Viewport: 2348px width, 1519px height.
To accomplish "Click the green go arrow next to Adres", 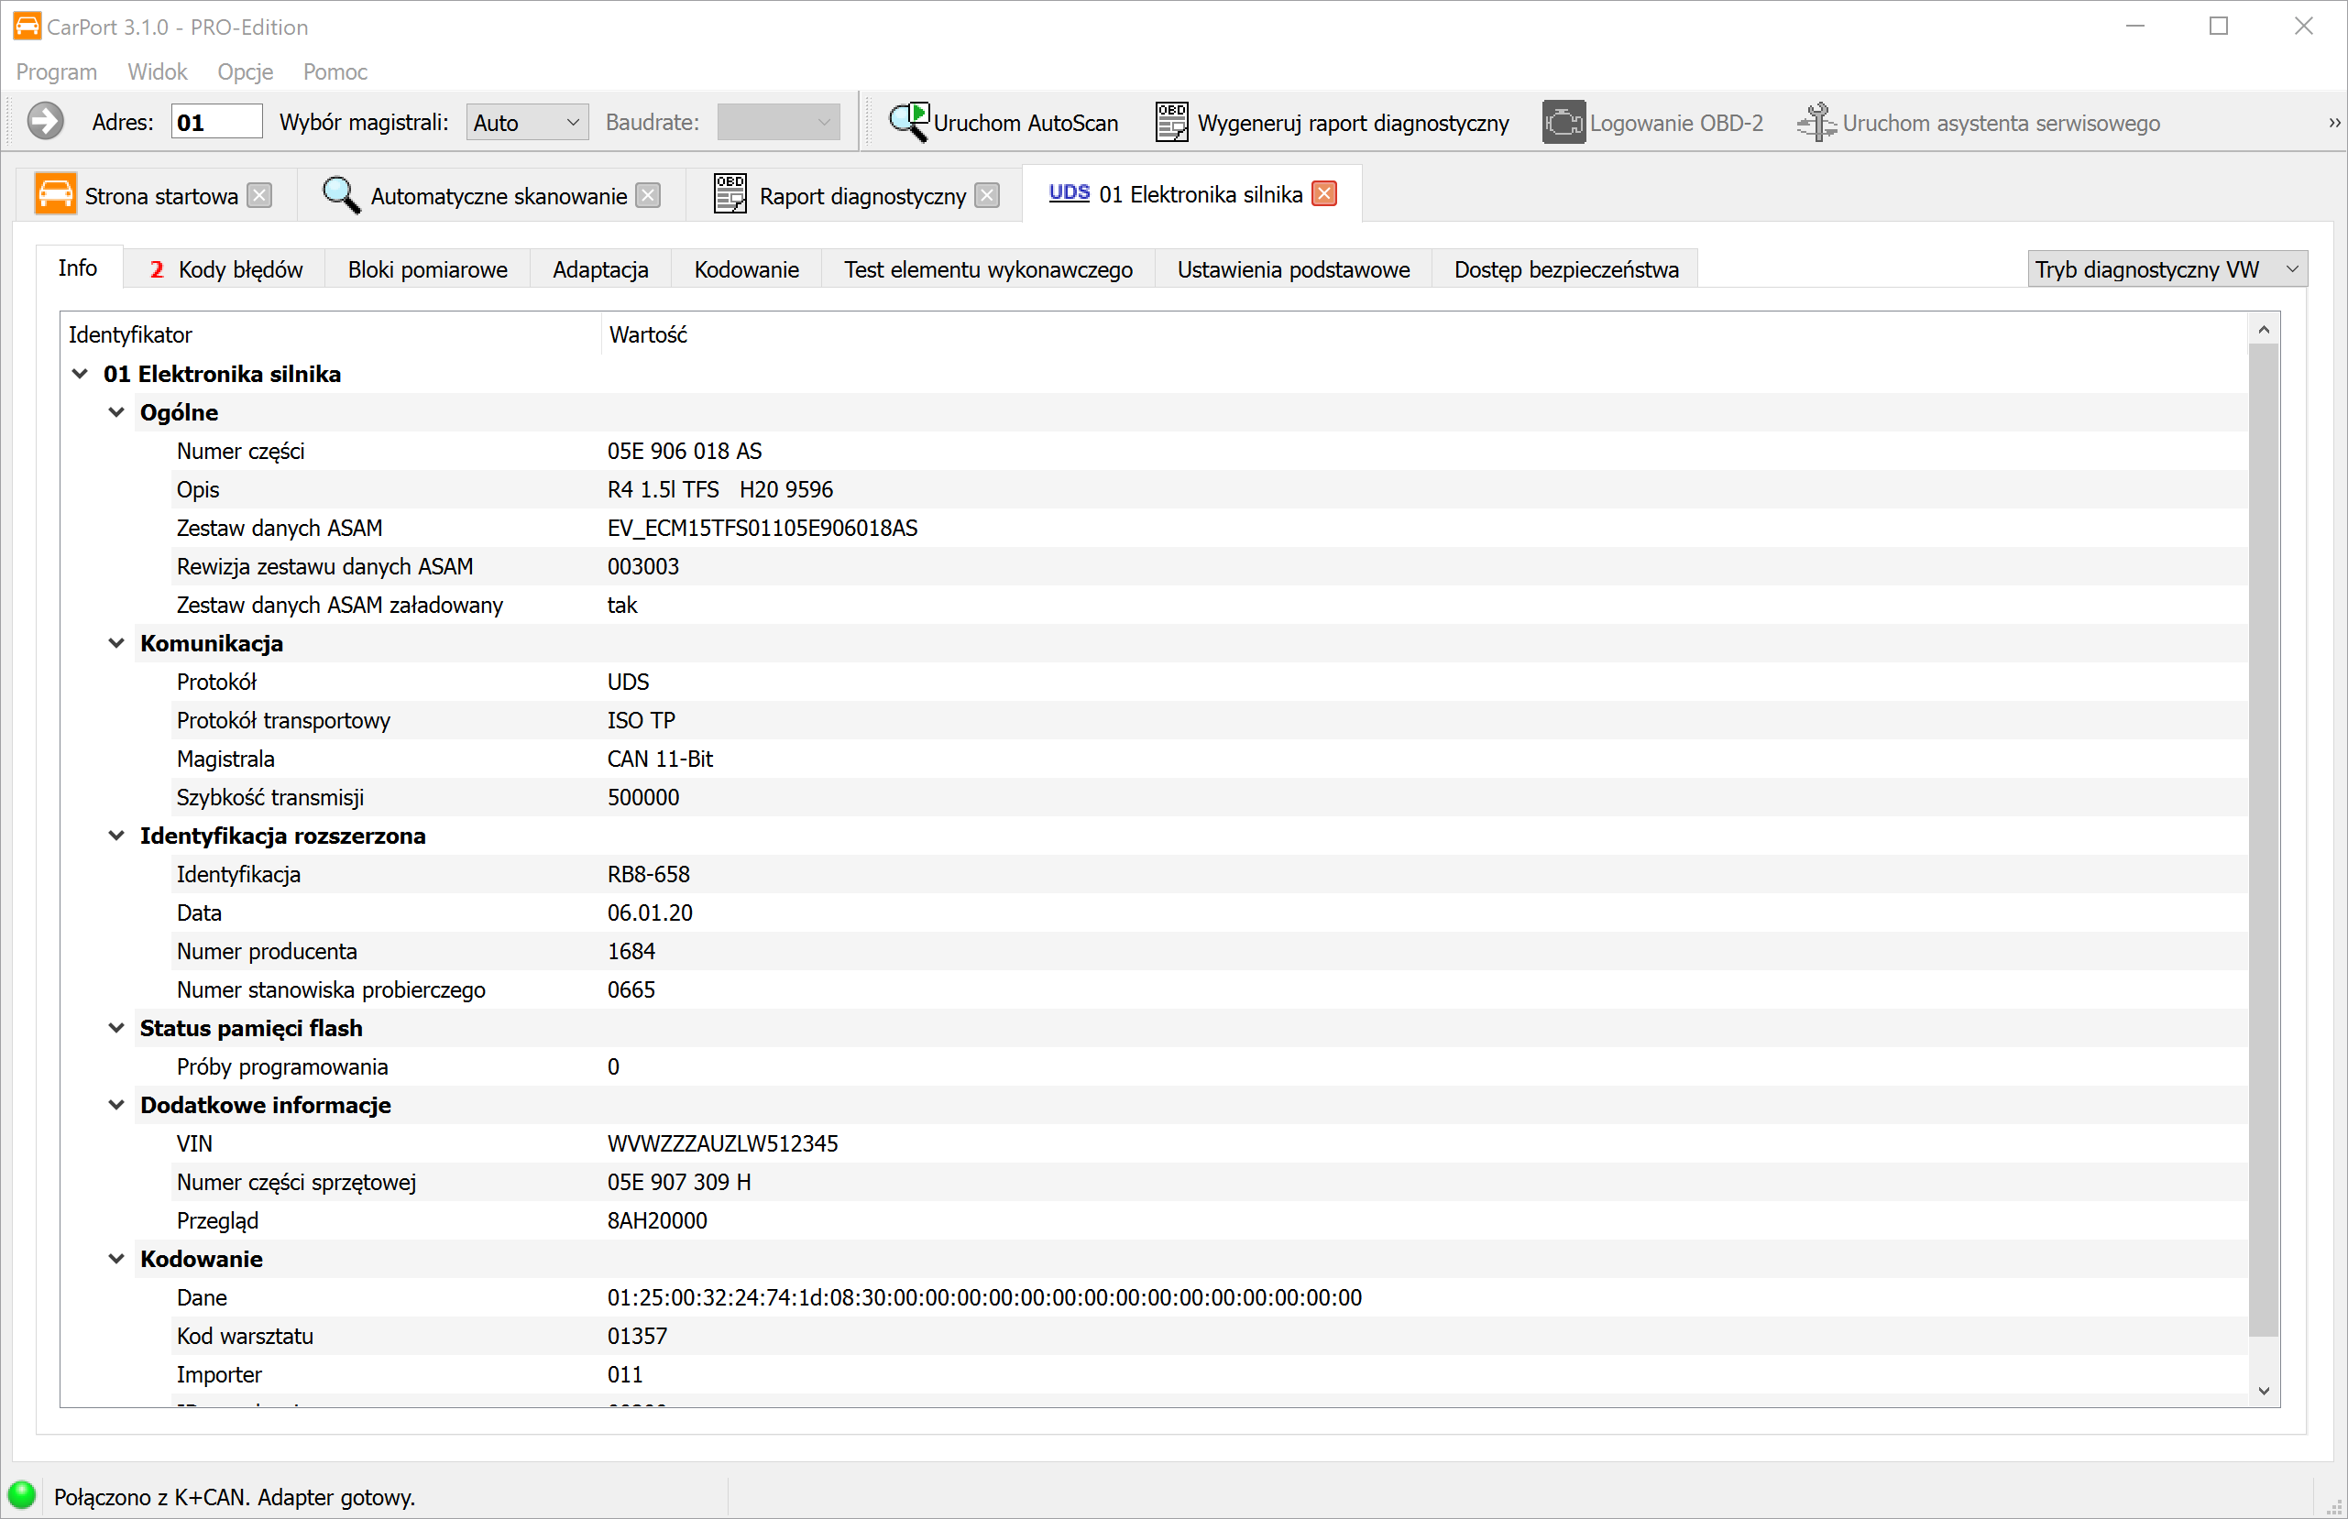I will click(x=44, y=123).
